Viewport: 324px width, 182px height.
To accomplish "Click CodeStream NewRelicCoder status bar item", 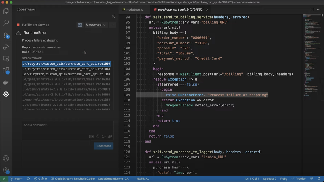I will click(90, 179).
